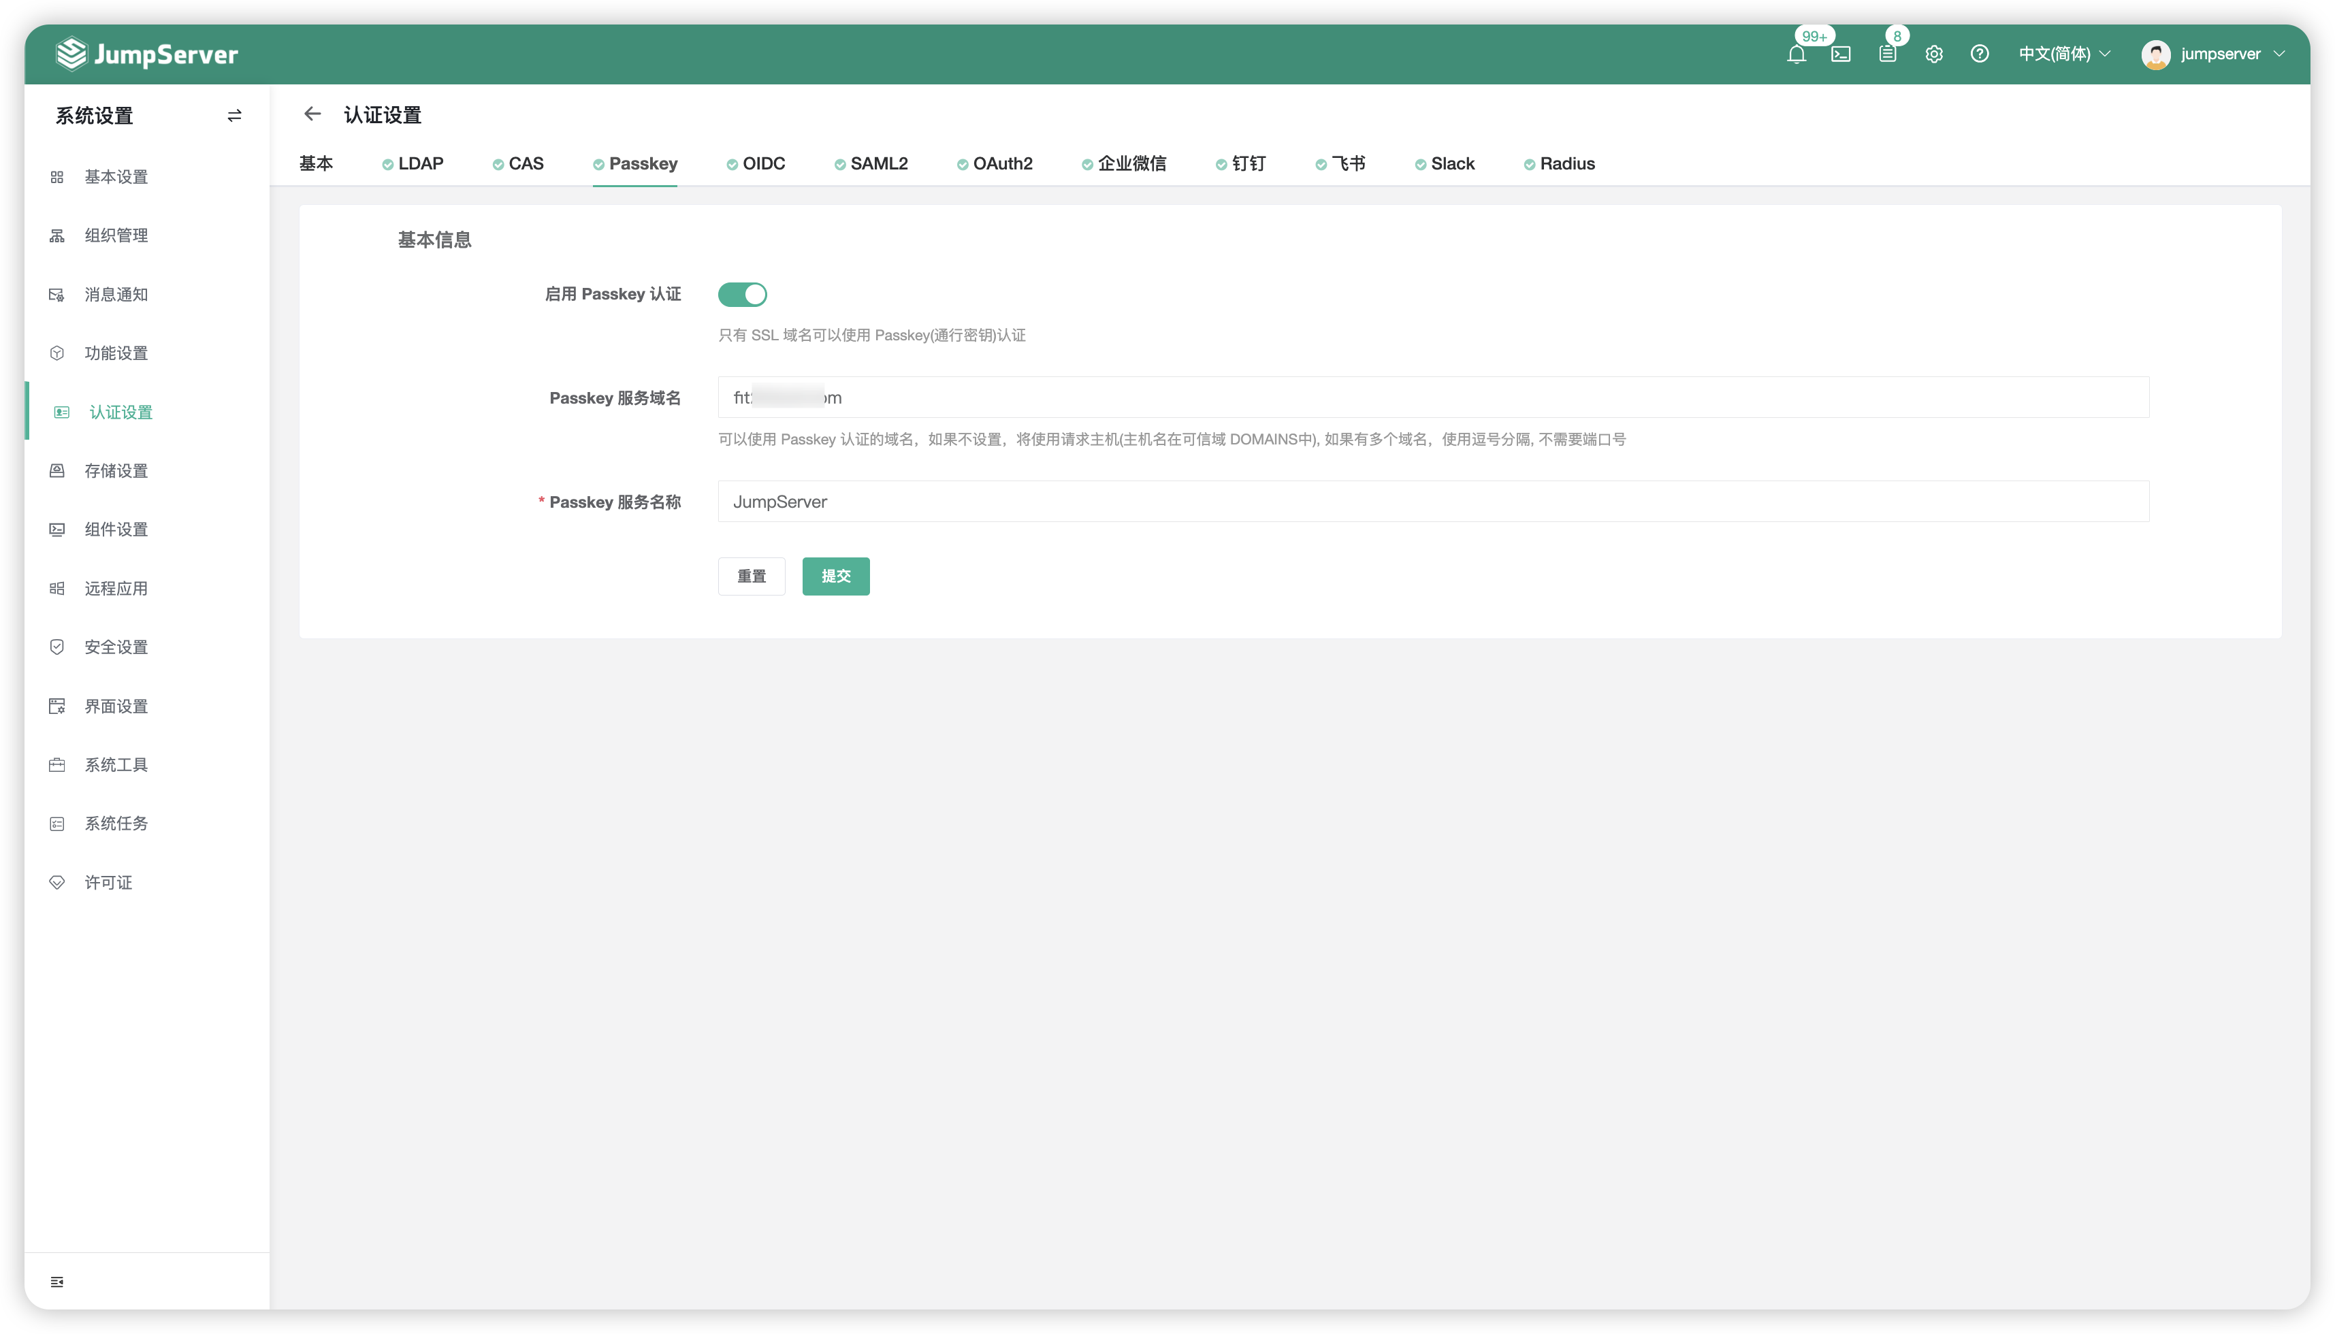
Task: Open the interface settings (界面设置) menu item
Action: [146, 706]
